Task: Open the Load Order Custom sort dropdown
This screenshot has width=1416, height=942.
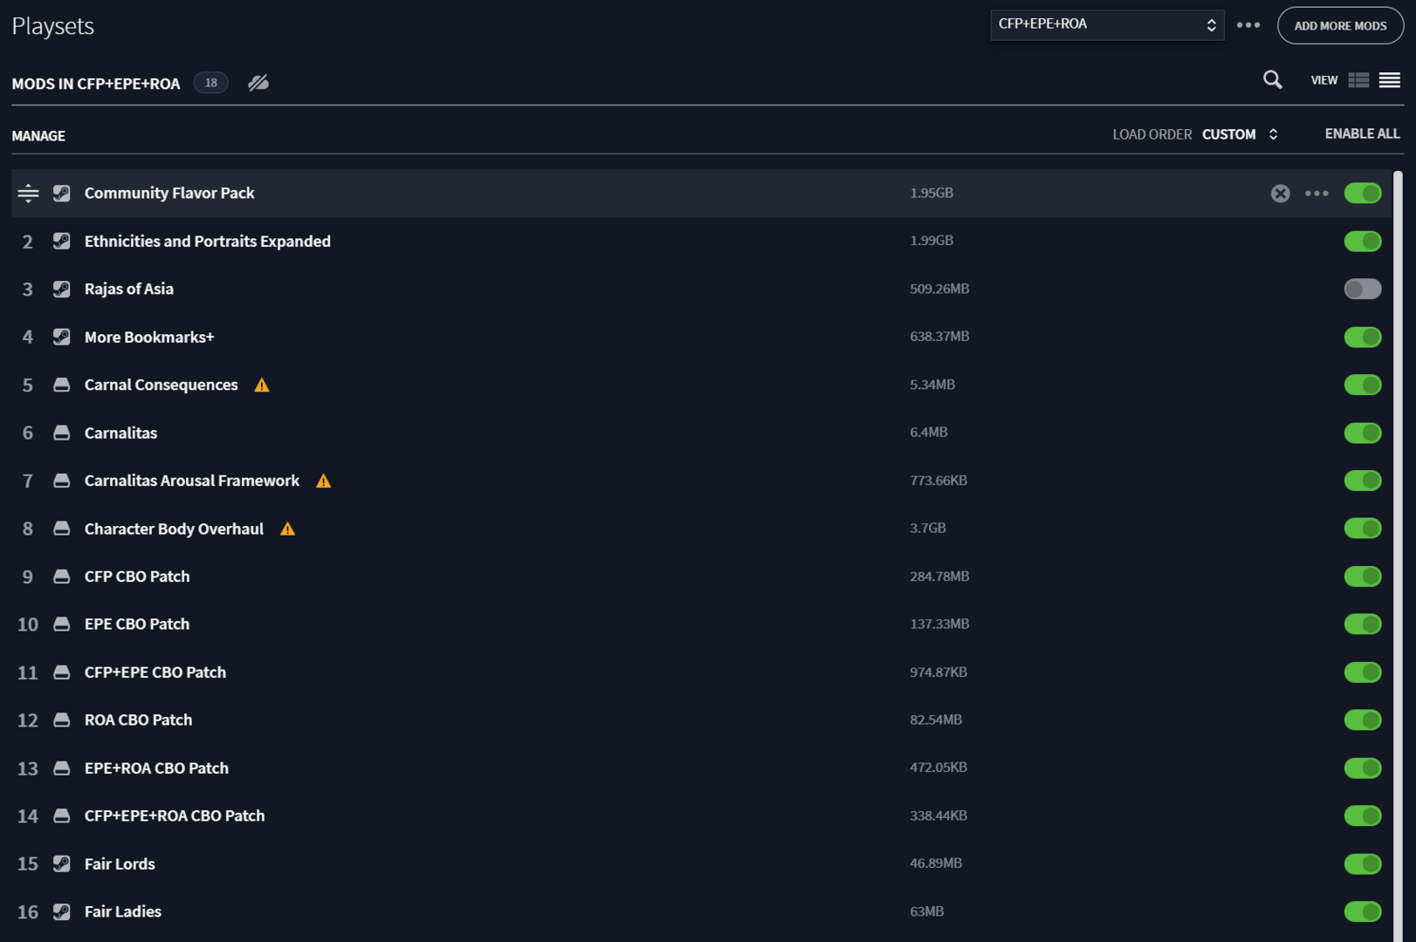Action: [1240, 134]
